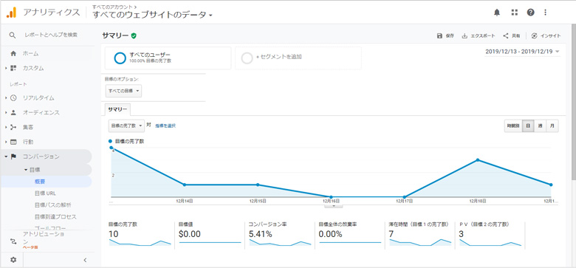Image resolution: width=576 pixels, height=268 pixels.
Task: Click the ホーム house icon
Action: tap(13, 54)
